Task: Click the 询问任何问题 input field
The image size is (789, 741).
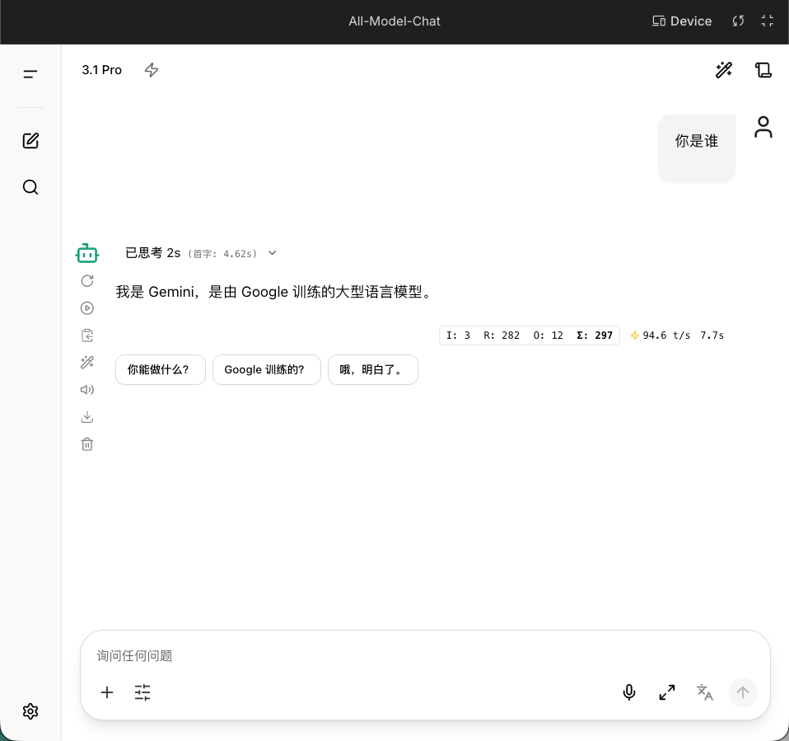Action: [425, 656]
